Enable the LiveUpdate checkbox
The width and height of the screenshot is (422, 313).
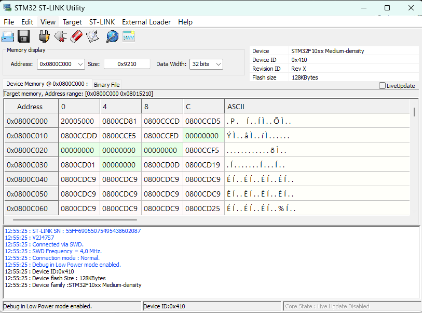tap(382, 86)
